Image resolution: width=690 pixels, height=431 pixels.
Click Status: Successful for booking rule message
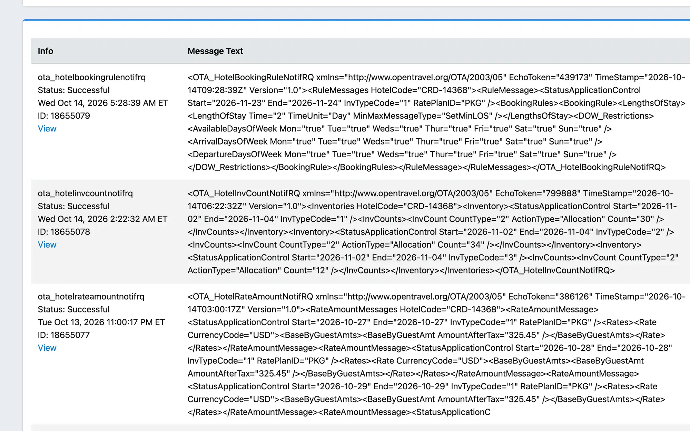coord(74,90)
